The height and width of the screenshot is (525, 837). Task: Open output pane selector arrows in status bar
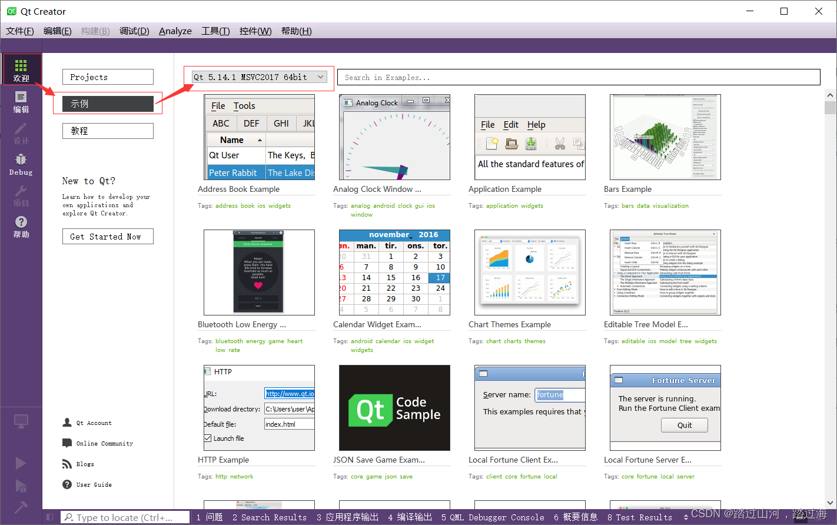coord(686,517)
